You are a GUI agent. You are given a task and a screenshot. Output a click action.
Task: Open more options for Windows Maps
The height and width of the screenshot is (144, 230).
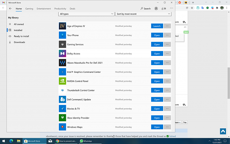[167, 127]
